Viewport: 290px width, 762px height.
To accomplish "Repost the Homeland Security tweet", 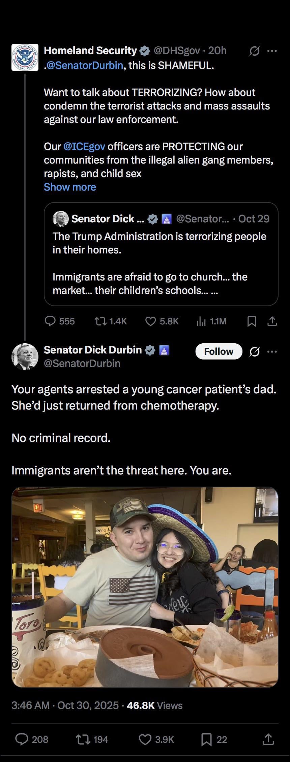I will [x=100, y=321].
